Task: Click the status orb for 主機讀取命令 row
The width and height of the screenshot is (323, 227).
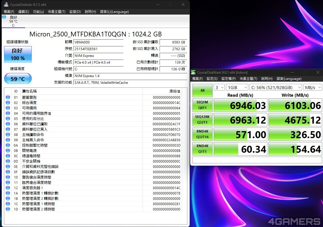Action: pyautogui.click(x=8, y=135)
